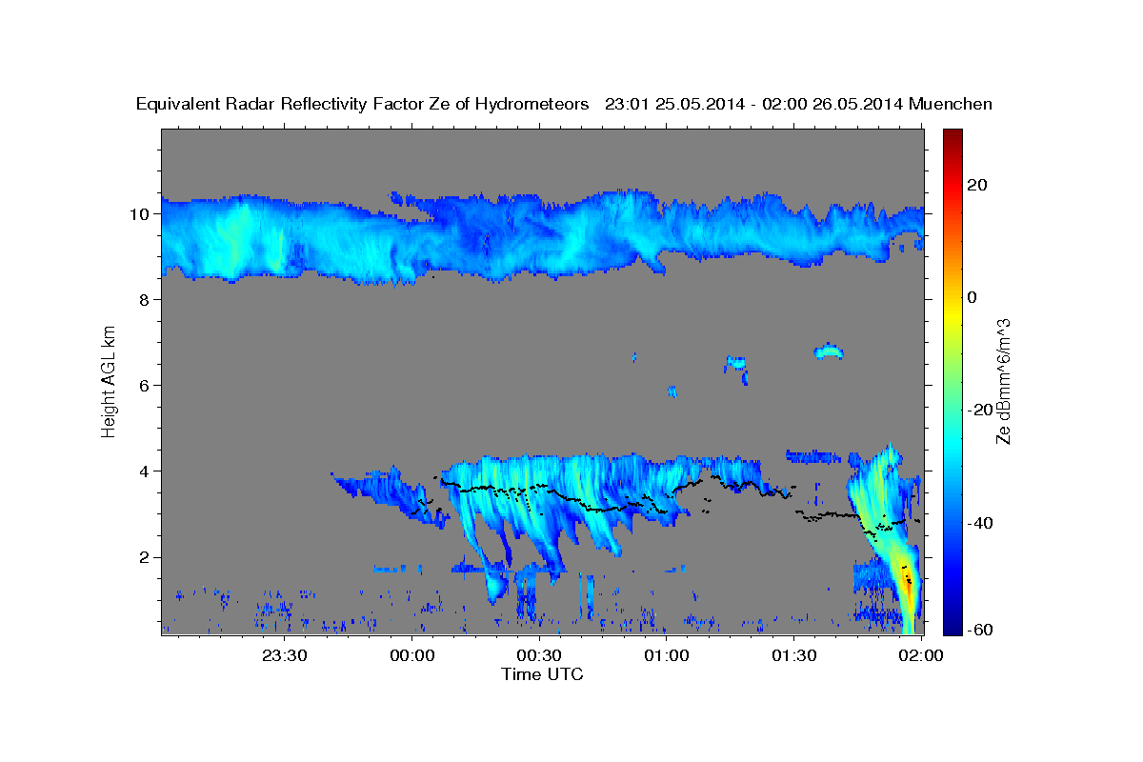Click the dark blue bottom of the colorbar
The width and height of the screenshot is (1143, 762).
point(952,627)
